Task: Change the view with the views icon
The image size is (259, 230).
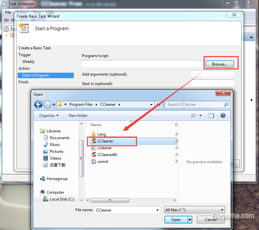Action: pos(193,115)
